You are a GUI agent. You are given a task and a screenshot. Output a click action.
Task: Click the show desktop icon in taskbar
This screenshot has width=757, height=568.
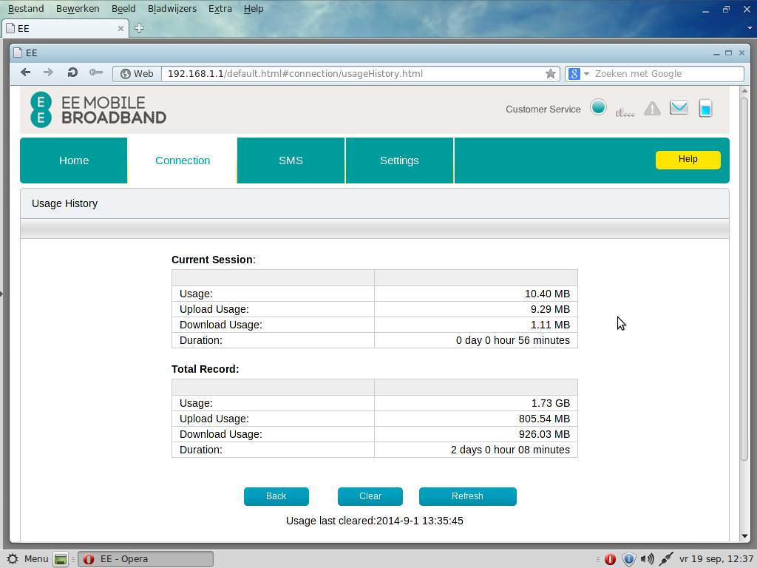click(61, 559)
